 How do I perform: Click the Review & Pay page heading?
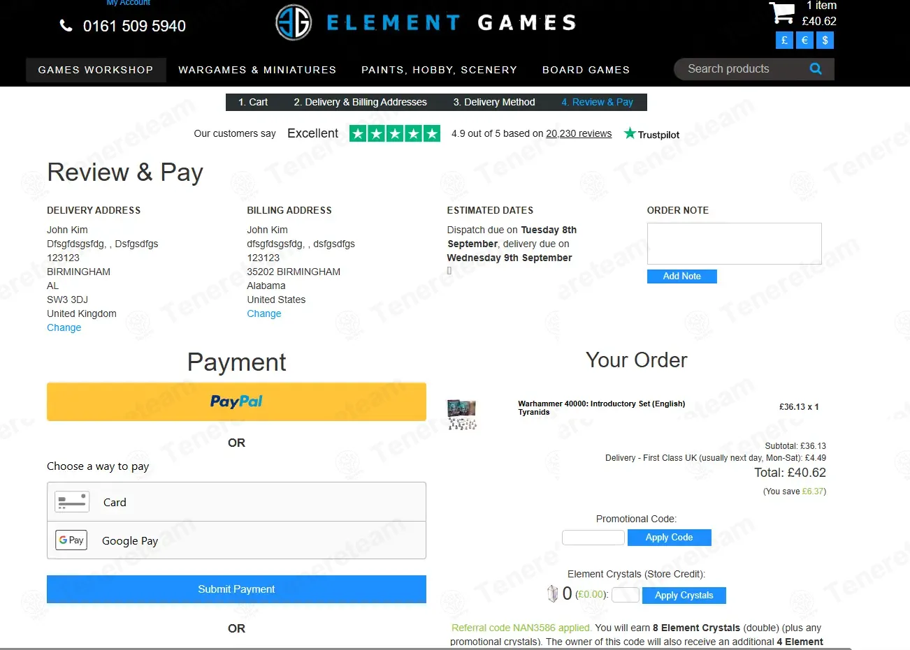coord(125,172)
